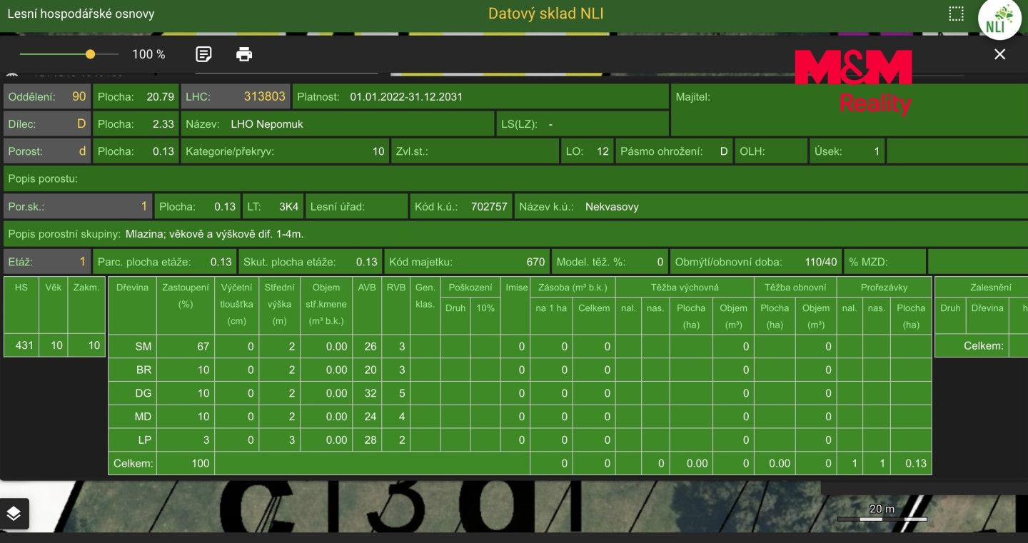The height and width of the screenshot is (543, 1028).
Task: Open the map layers icon
Action: (14, 514)
